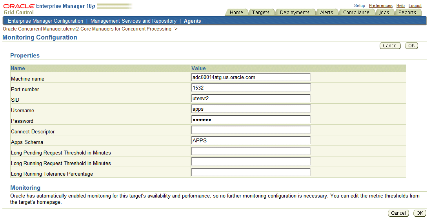Click the top Cancel button
Screen dimensions: 431x221
click(390, 45)
